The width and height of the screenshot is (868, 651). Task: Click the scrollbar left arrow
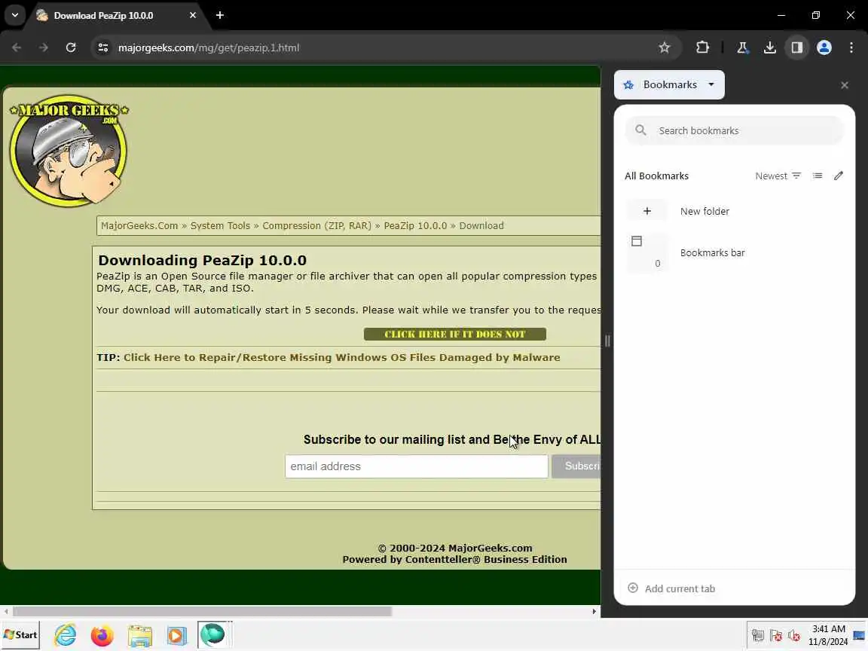click(x=6, y=612)
